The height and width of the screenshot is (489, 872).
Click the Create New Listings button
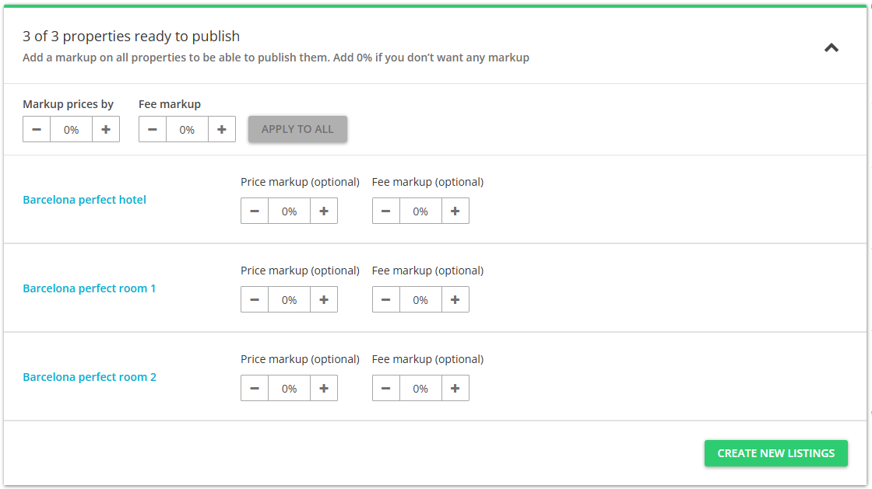point(775,453)
